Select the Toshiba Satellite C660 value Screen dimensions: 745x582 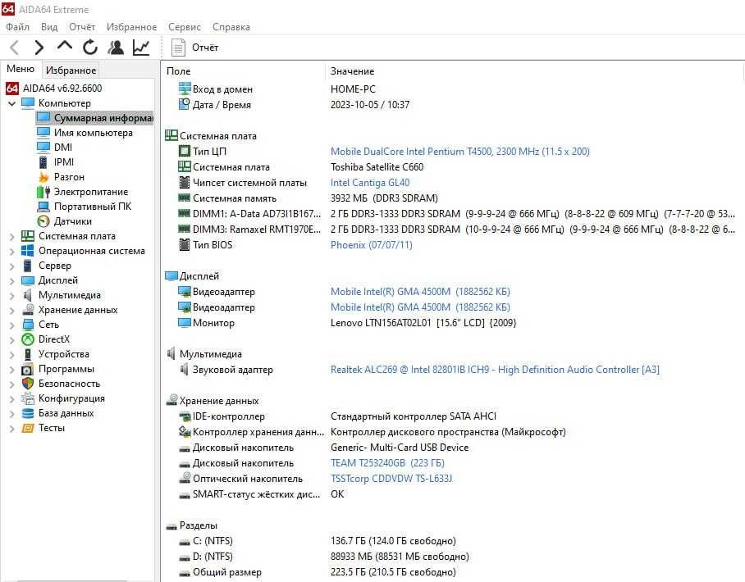(x=377, y=167)
